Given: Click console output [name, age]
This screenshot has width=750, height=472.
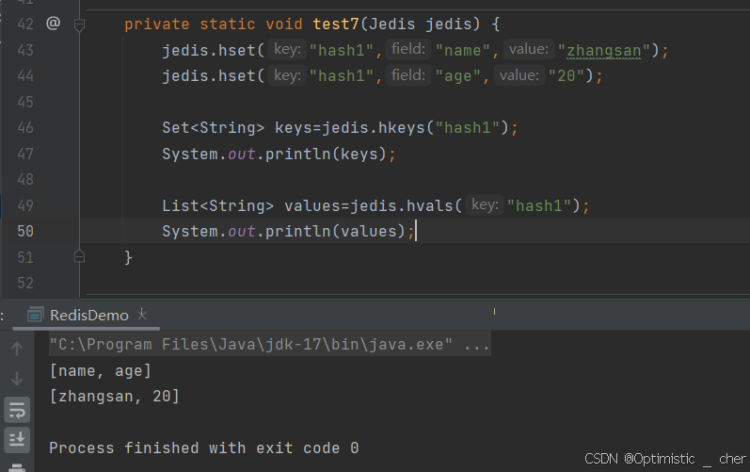Looking at the screenshot, I should pyautogui.click(x=101, y=371).
